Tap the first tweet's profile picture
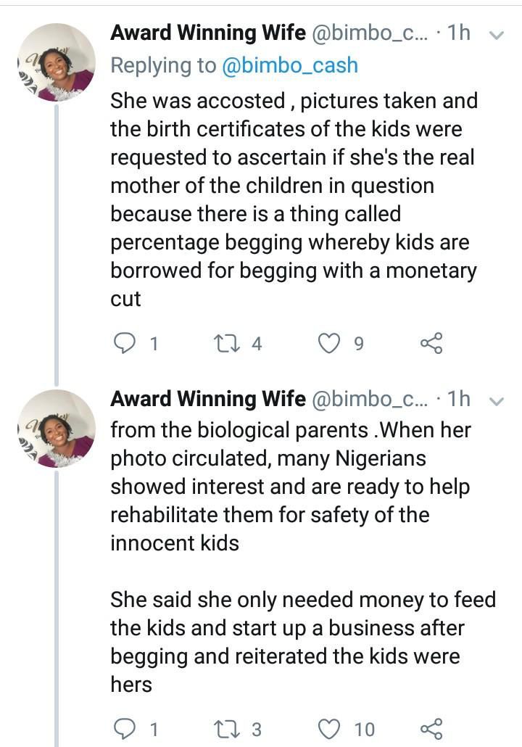Screen dimensions: 522x747 (x=57, y=62)
